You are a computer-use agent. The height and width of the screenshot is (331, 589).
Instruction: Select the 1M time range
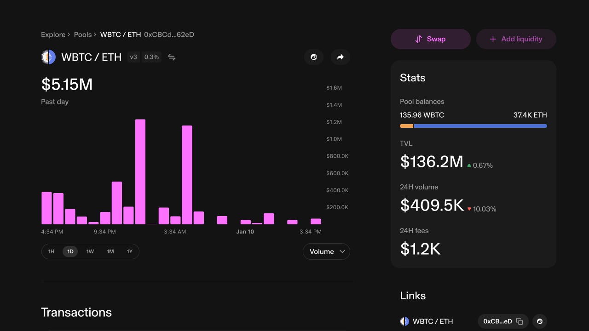(x=110, y=251)
